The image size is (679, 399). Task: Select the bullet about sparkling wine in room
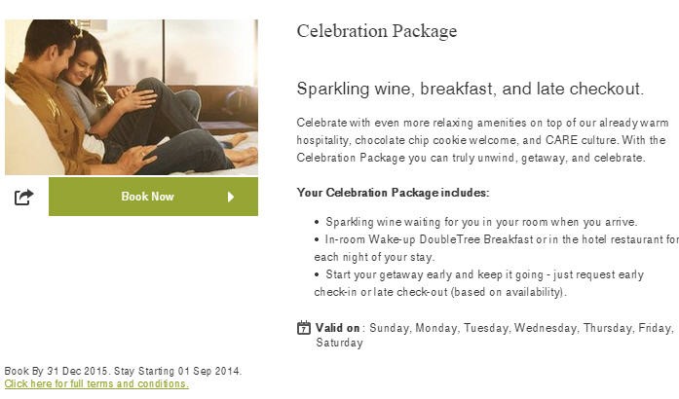(x=476, y=222)
